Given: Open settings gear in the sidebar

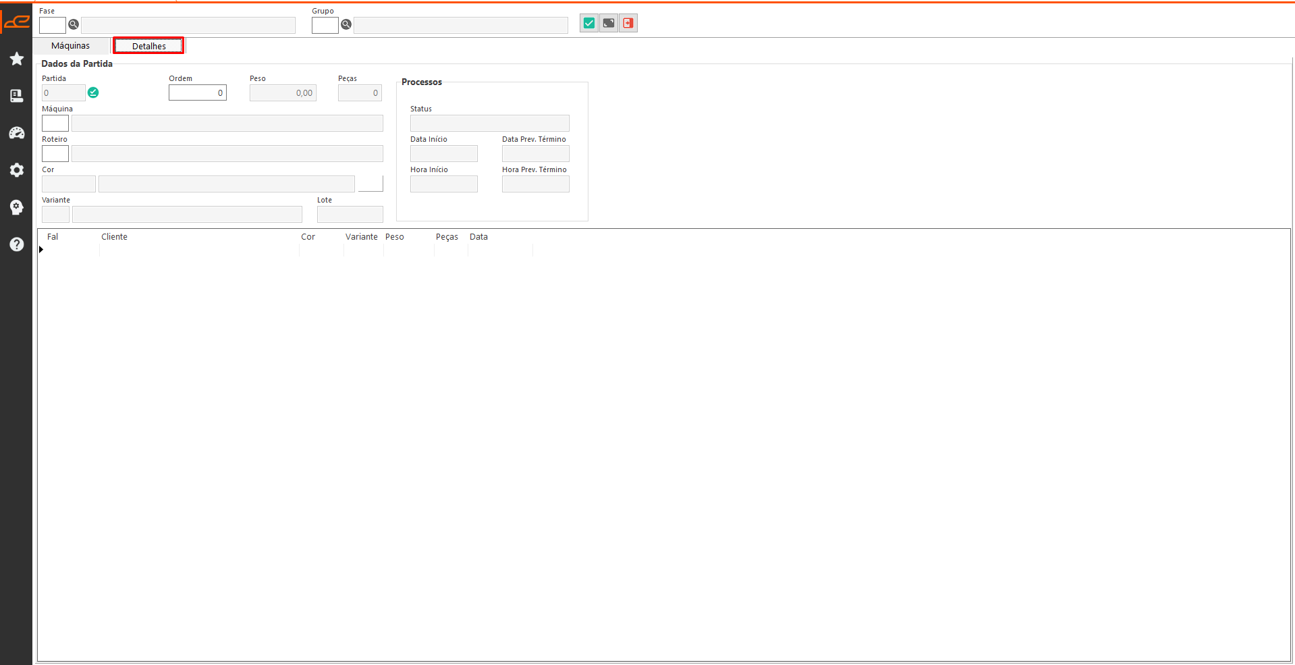Looking at the screenshot, I should [17, 170].
